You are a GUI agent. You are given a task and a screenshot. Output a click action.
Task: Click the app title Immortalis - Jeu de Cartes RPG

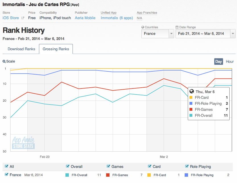(36, 4)
